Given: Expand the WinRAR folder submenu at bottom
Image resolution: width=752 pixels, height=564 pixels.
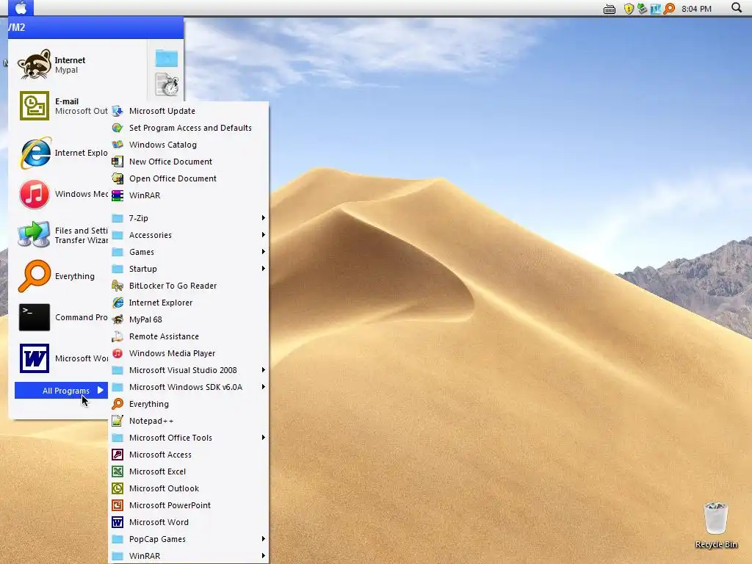Looking at the screenshot, I should tap(189, 556).
